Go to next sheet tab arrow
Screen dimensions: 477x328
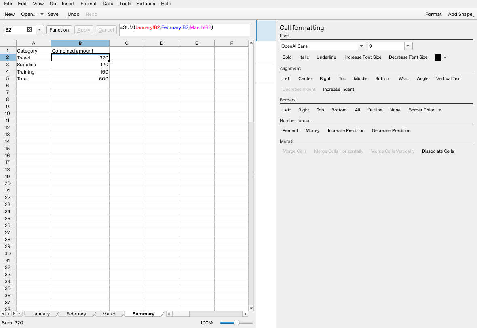tap(14, 314)
